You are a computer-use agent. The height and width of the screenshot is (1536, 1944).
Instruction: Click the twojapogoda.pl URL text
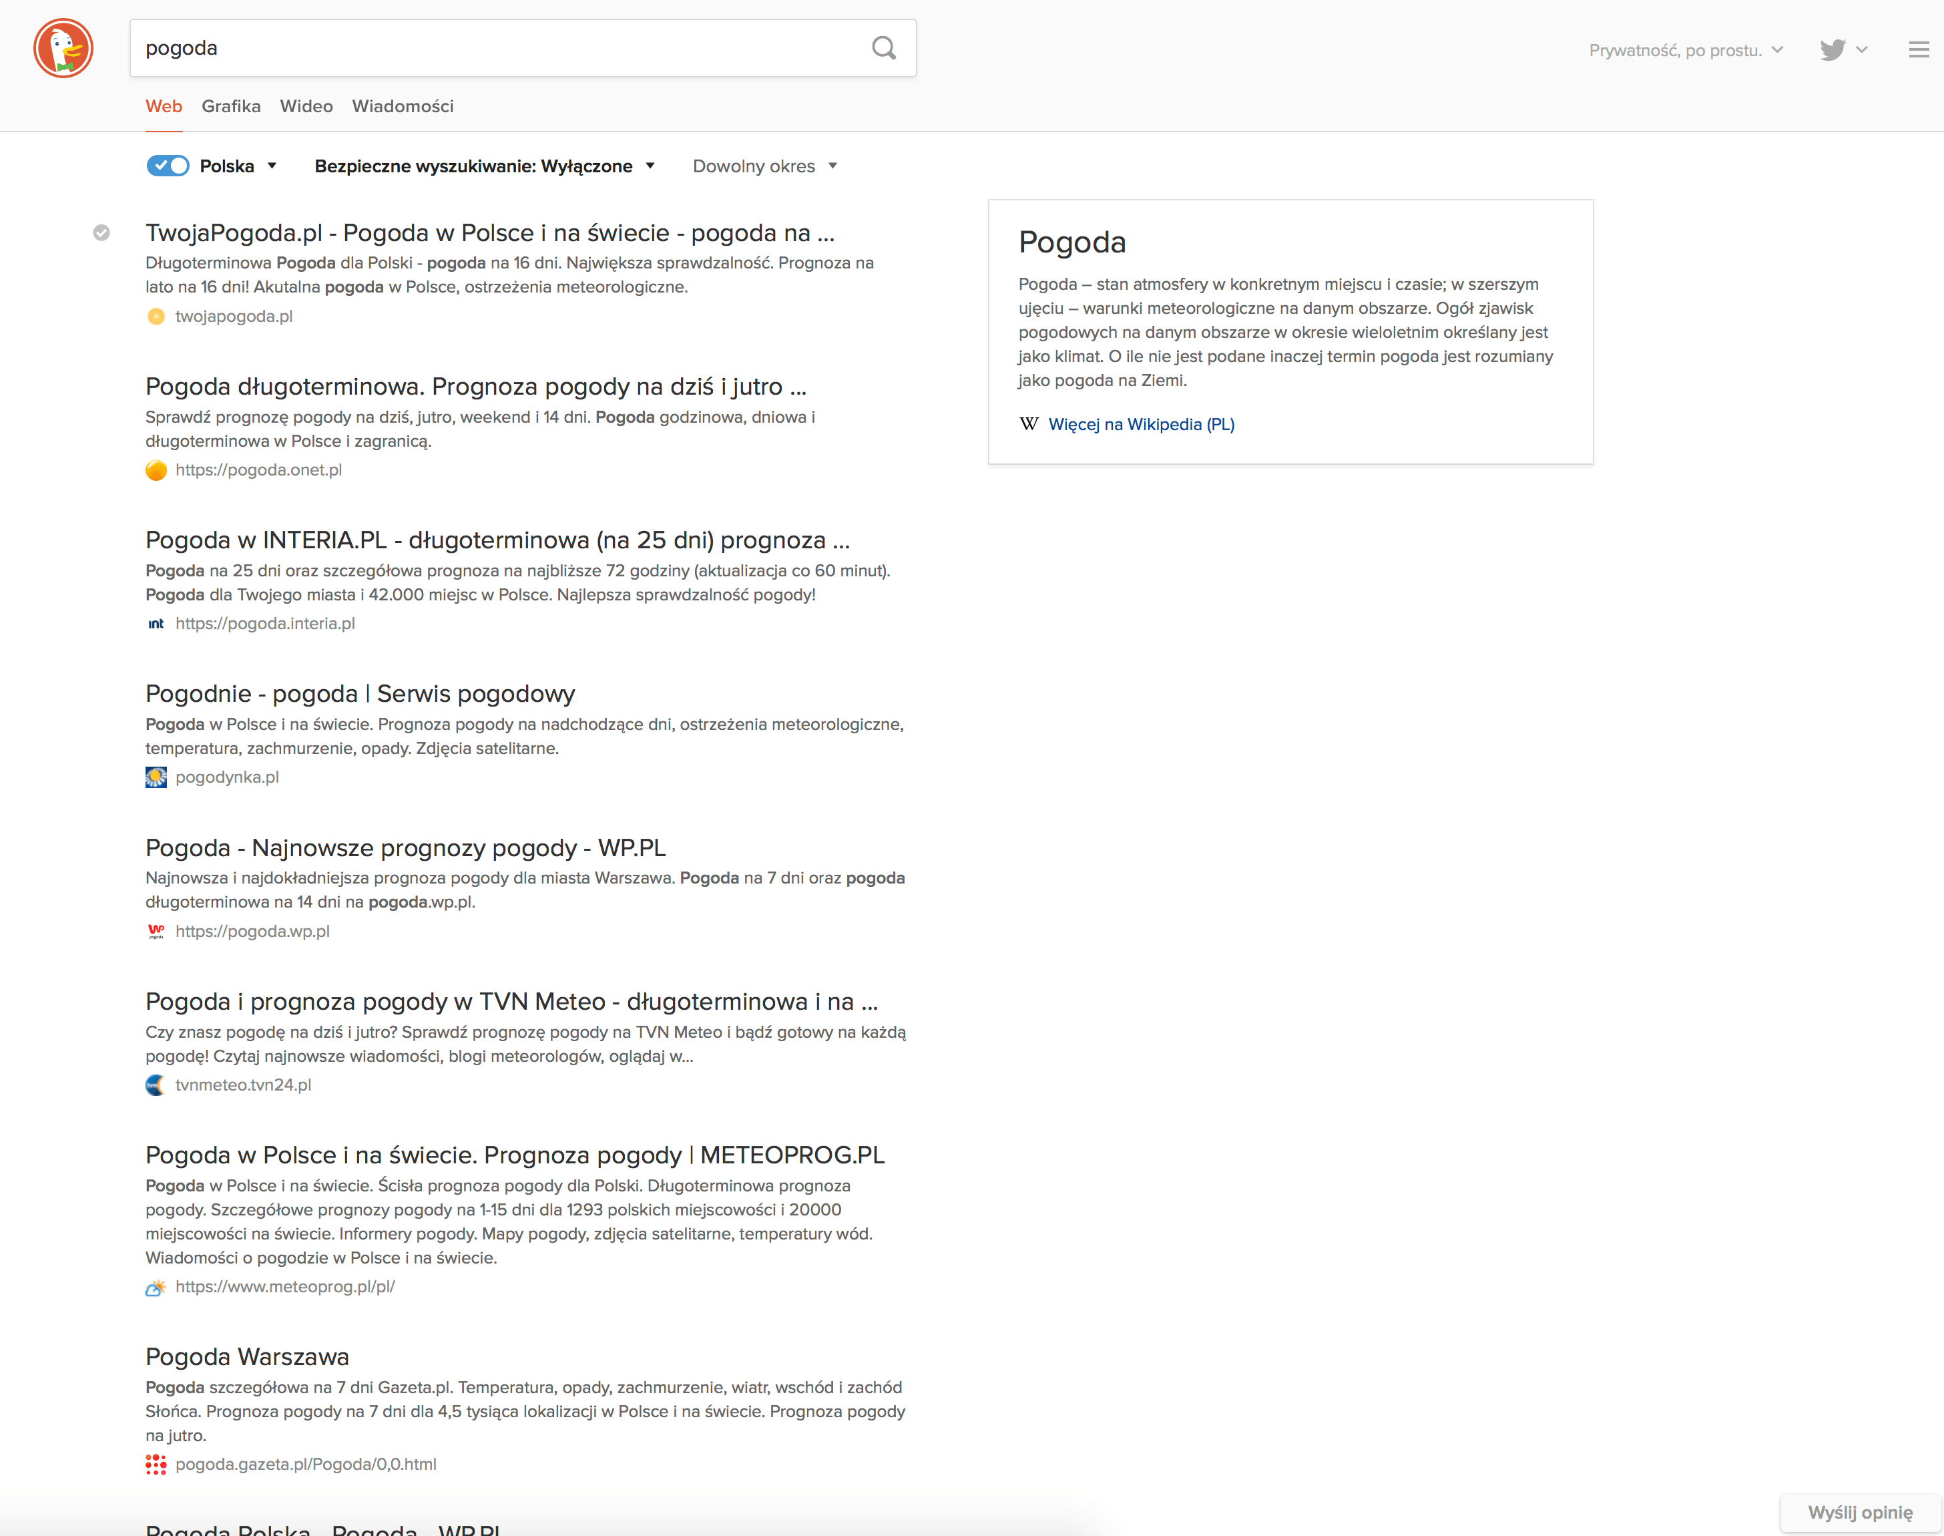pyautogui.click(x=234, y=317)
